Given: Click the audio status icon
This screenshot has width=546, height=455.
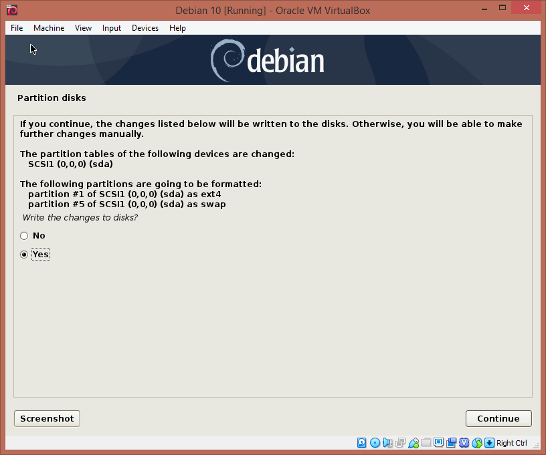Looking at the screenshot, I should click(387, 443).
